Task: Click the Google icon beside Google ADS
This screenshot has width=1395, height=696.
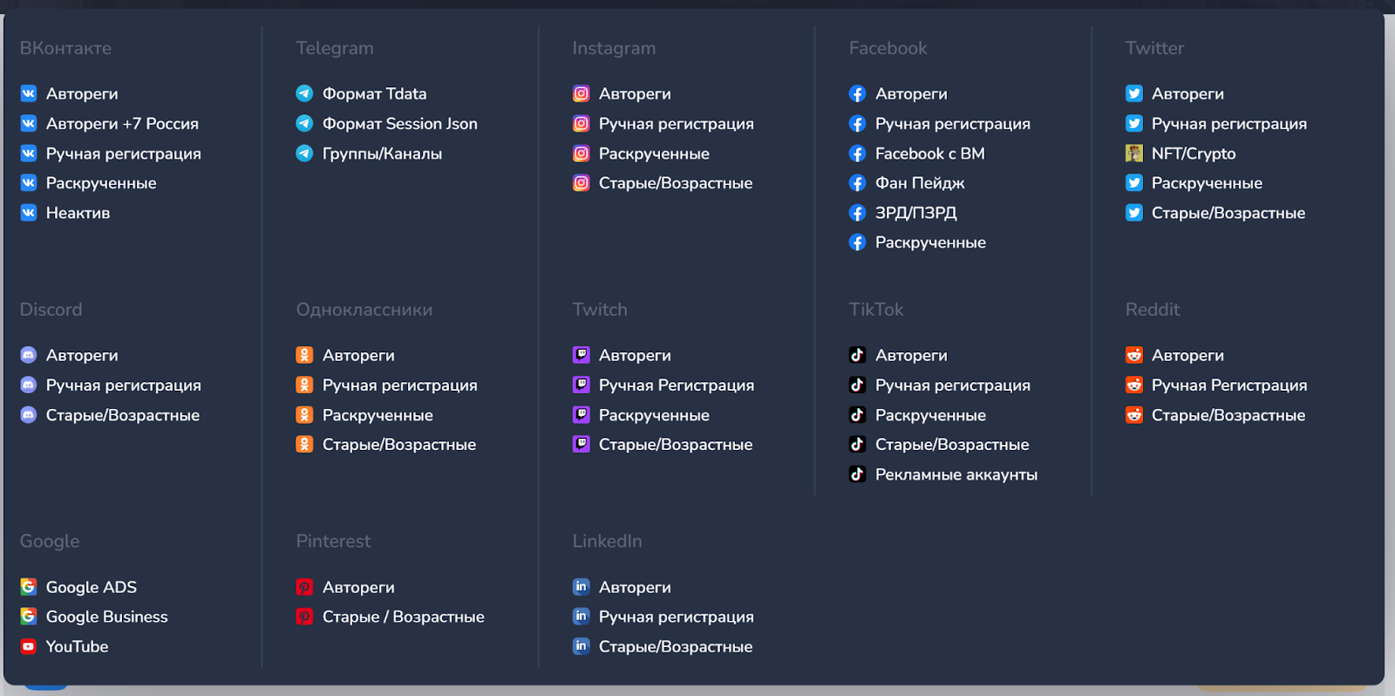Action: pyautogui.click(x=29, y=587)
